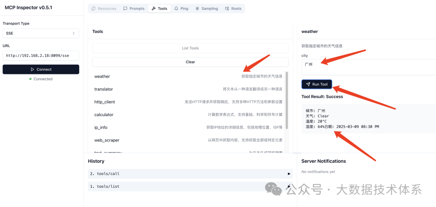Select the web_scraper tool
Screen dimensions: 436x207
(188, 140)
